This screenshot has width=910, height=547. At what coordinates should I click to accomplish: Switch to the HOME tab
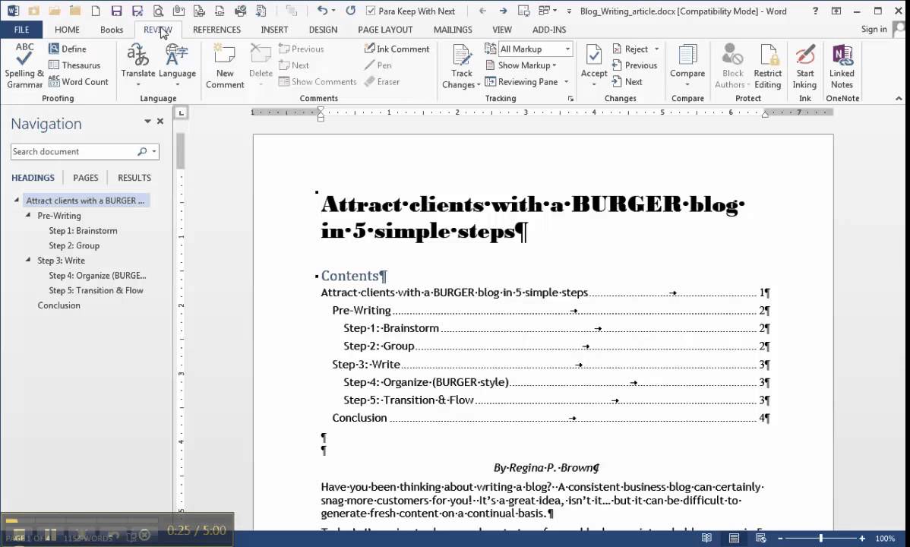(67, 30)
